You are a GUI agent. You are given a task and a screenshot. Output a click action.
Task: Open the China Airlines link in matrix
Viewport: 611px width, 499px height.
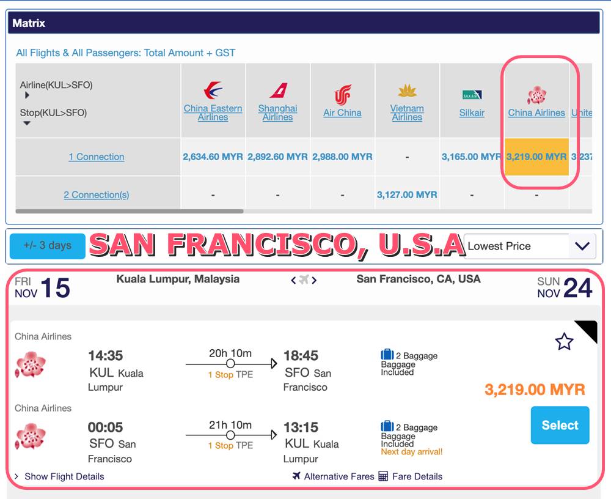[x=536, y=113]
